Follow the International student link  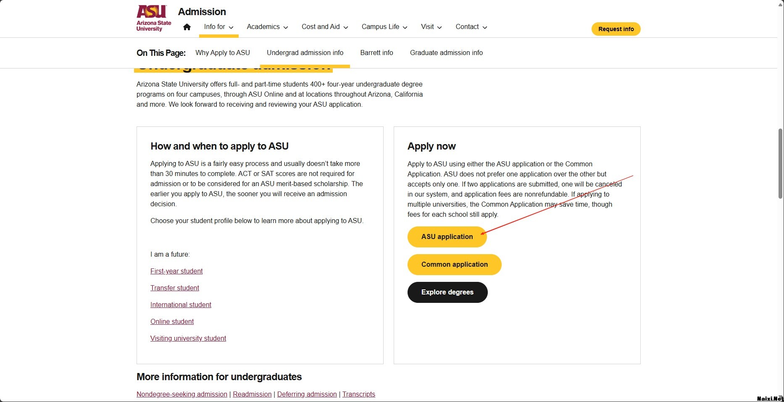[181, 305]
